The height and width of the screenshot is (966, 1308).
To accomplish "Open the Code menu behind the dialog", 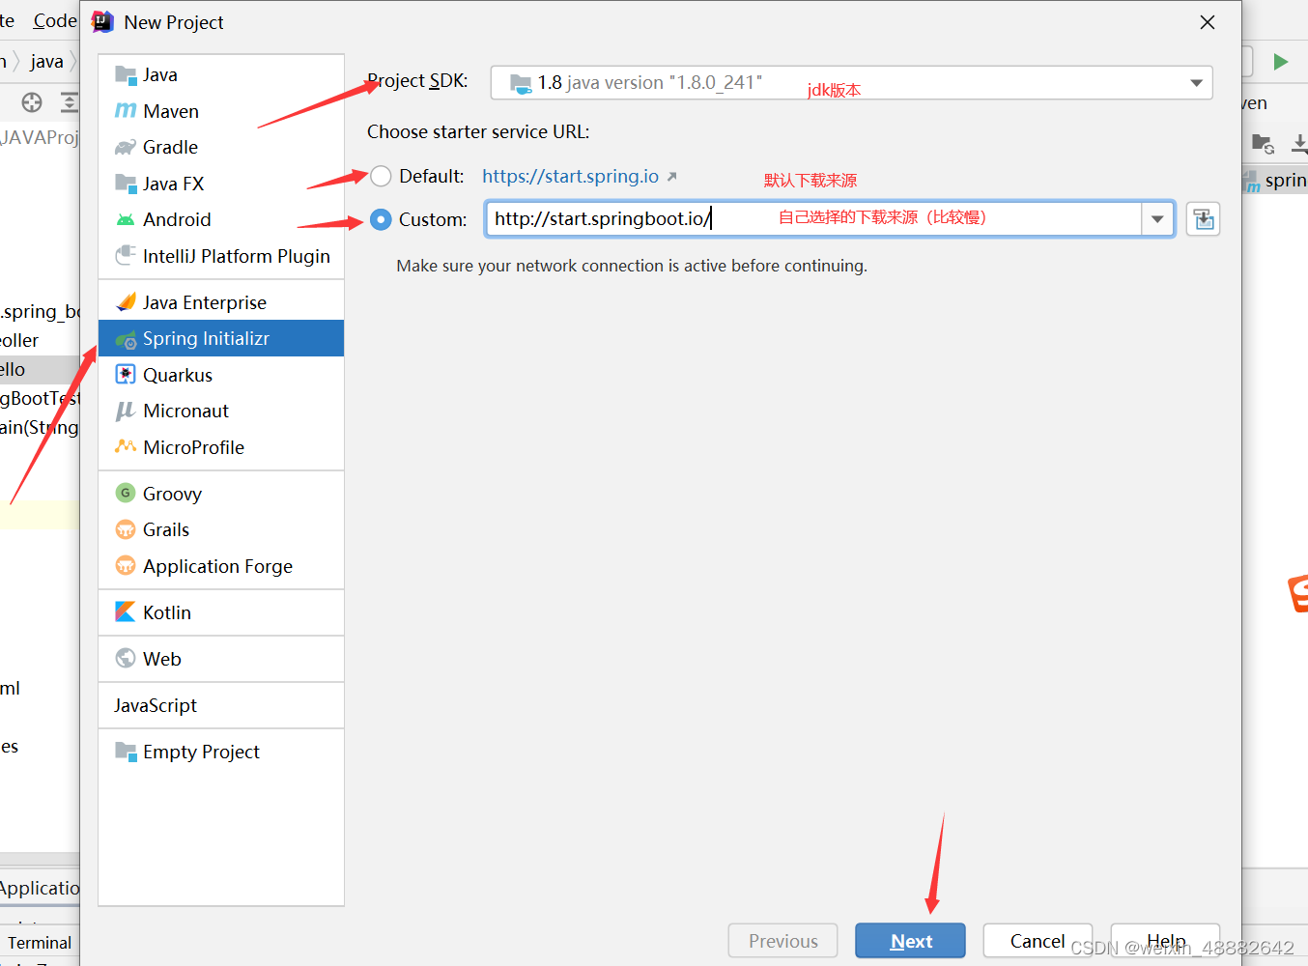I will (x=54, y=20).
